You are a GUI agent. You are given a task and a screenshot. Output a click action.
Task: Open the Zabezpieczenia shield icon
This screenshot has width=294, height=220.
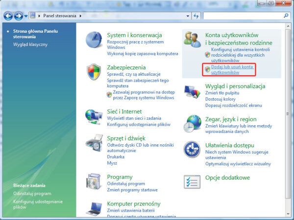pos(95,72)
